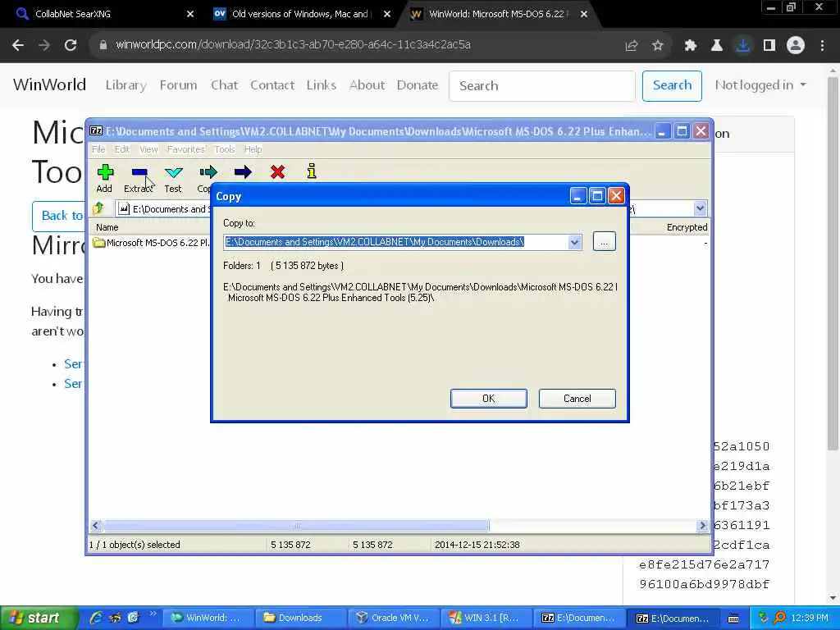Open the Copy to path dropdown
Viewport: 840px width, 630px height.
[575, 242]
